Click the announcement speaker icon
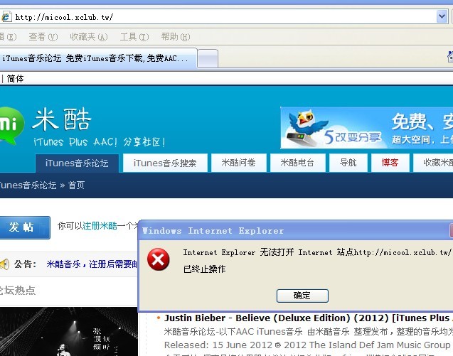Viewport: 453px width, 356px height. coord(4,264)
